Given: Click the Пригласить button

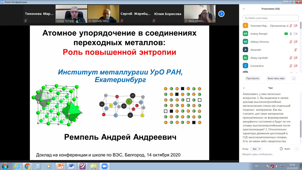Looking at the screenshot, I should (252, 79).
